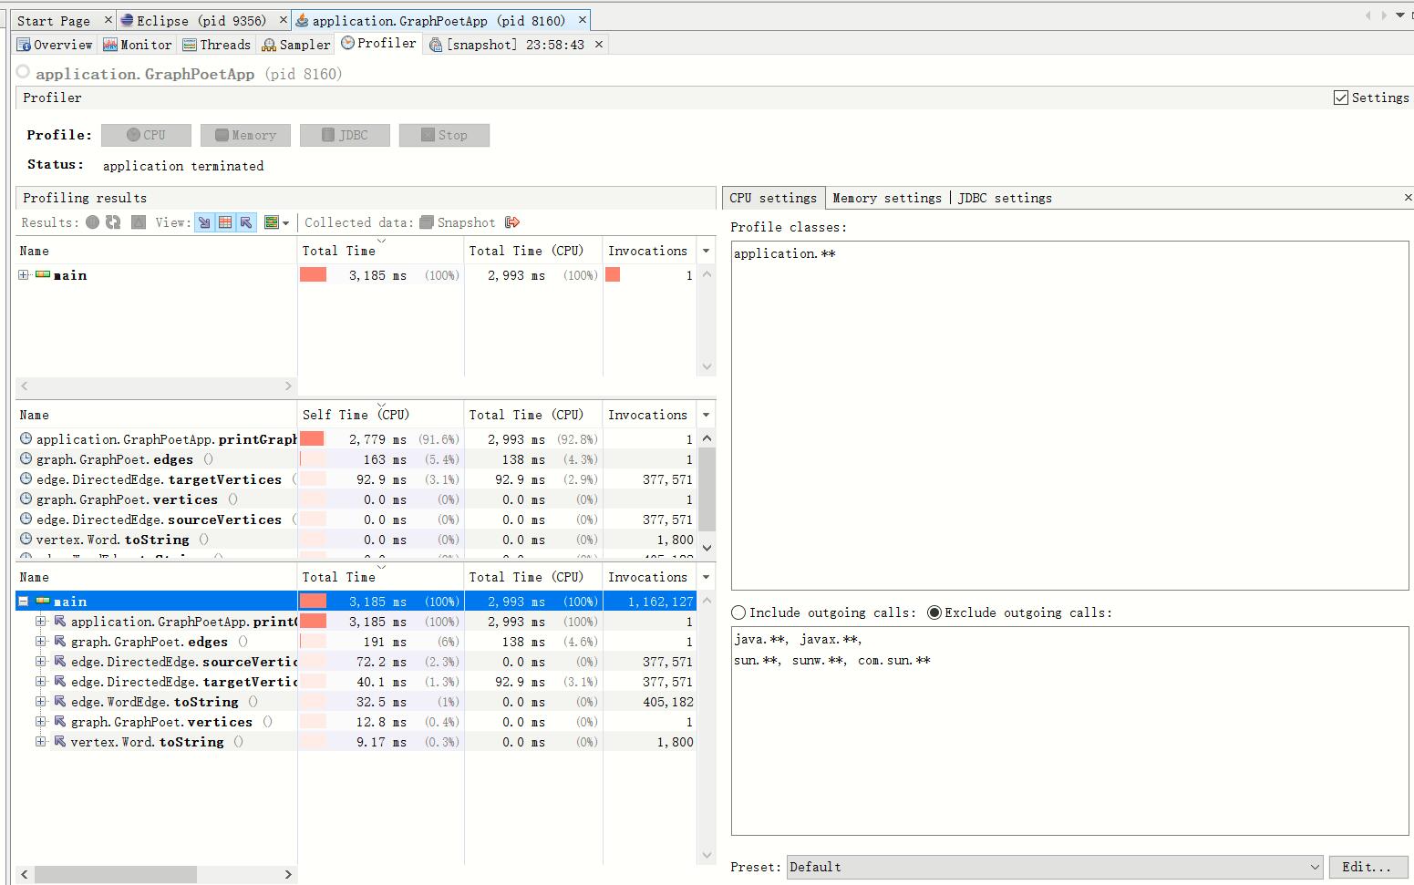
Task: Click the clock icon beside graph.GraphPoet.vertices hot spot
Action: (26, 499)
